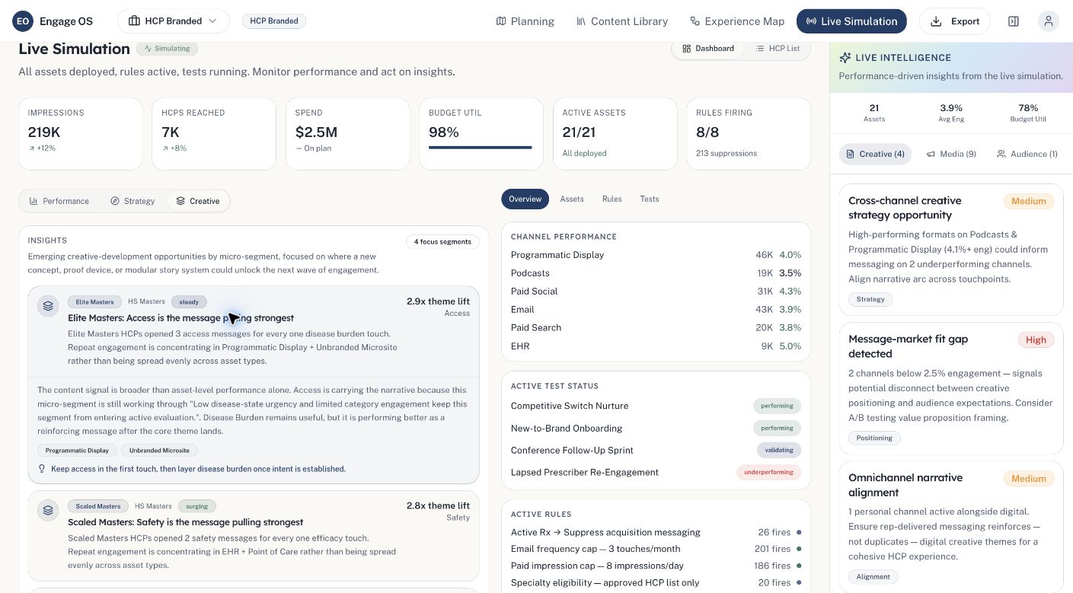Toggle the side panel layout icon
The image size is (1073, 593).
pos(1014,21)
